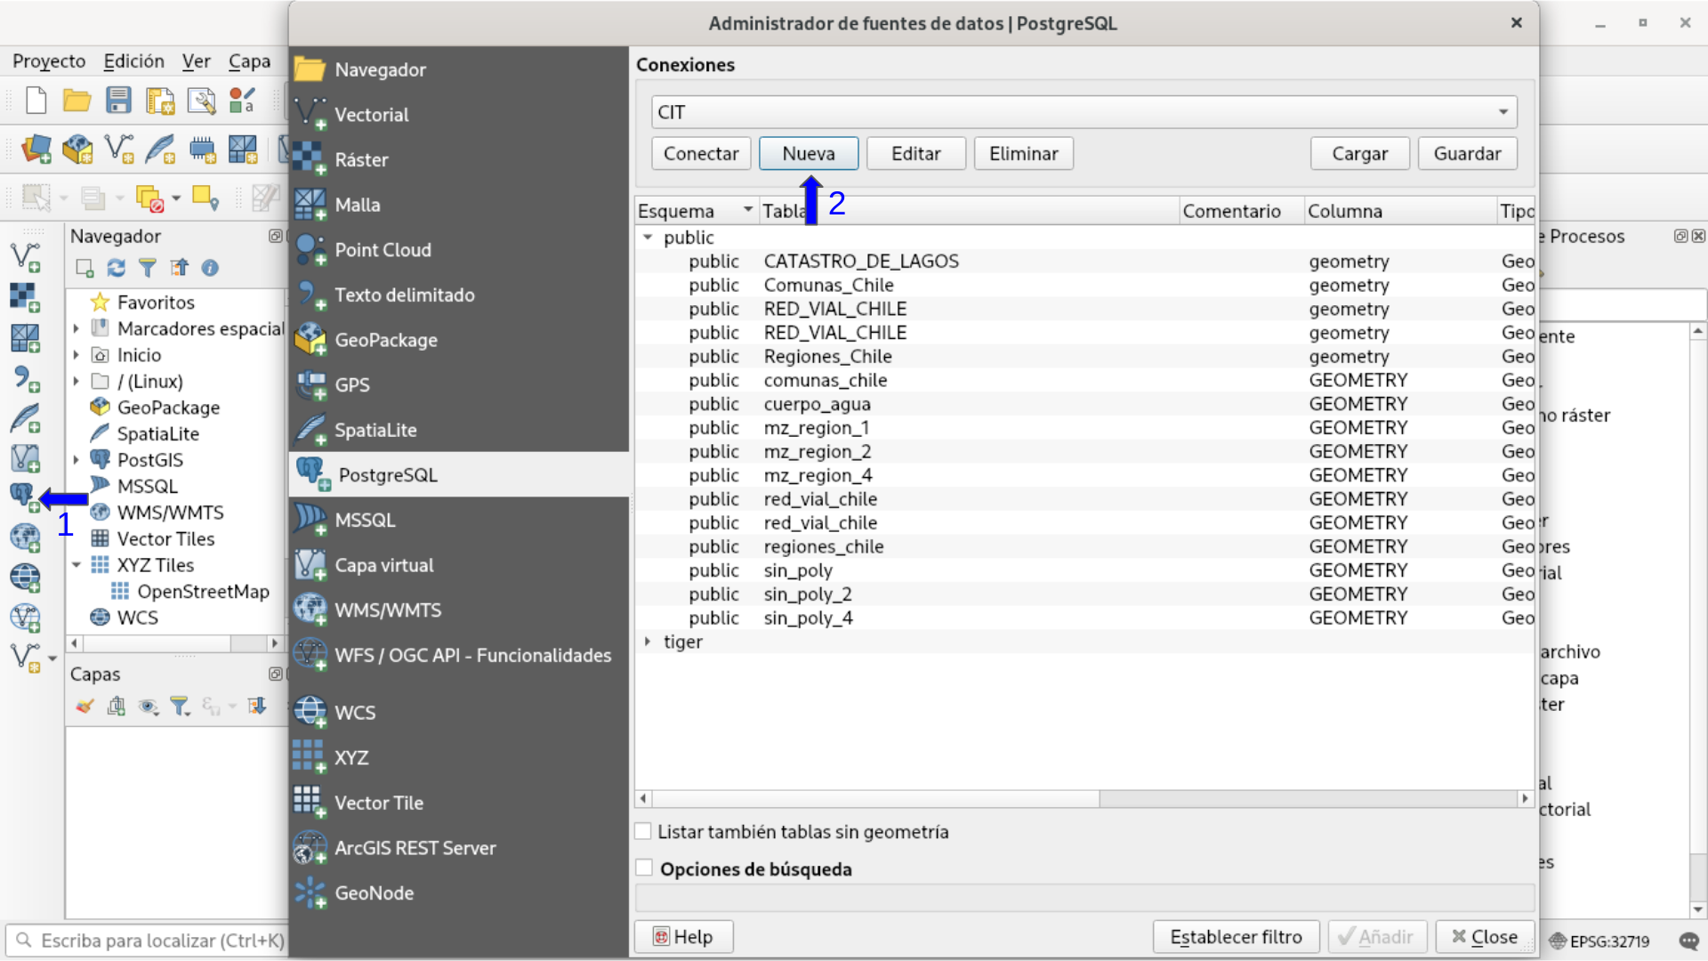
Task: Filter the browser tree in Navegador
Action: point(148,268)
